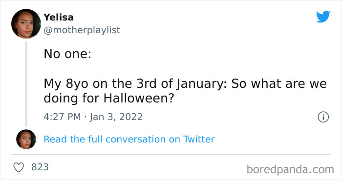342x180 pixels.
Task: View the 823 likes count
Action: point(40,167)
